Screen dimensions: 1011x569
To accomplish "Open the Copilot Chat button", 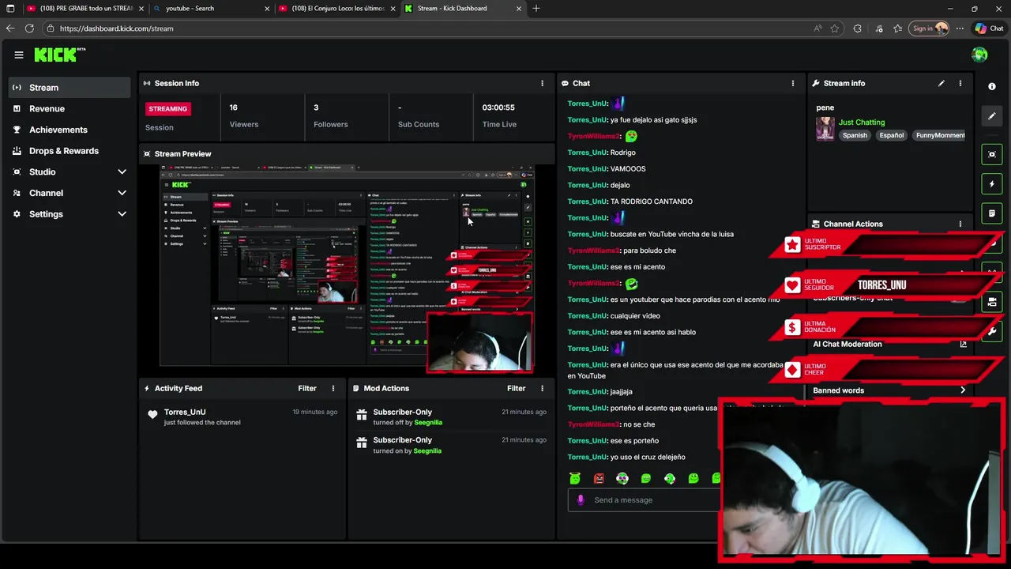I will [989, 28].
